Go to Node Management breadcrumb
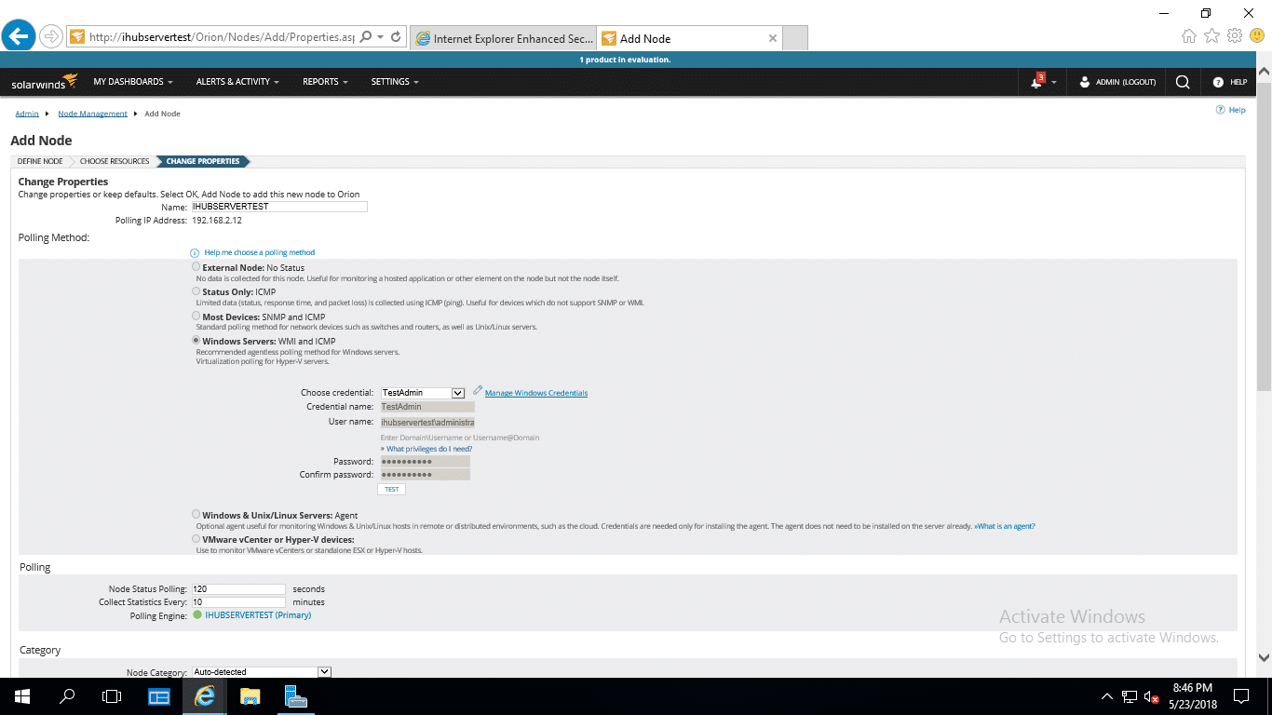The image size is (1272, 715). [x=92, y=114]
